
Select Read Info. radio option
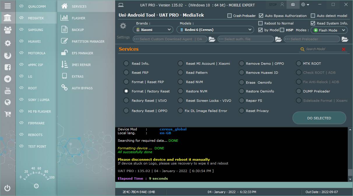pyautogui.click(x=126, y=64)
